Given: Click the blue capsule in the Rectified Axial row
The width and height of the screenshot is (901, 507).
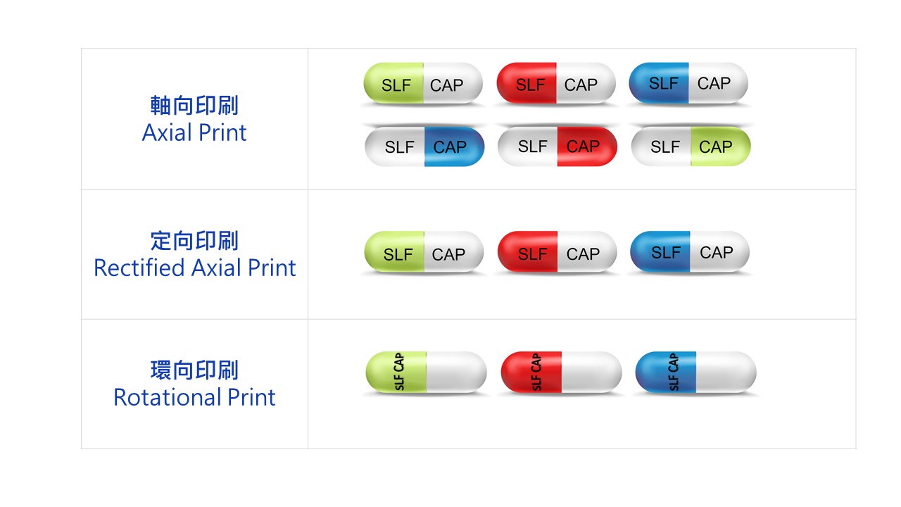Looking at the screenshot, I should click(690, 251).
